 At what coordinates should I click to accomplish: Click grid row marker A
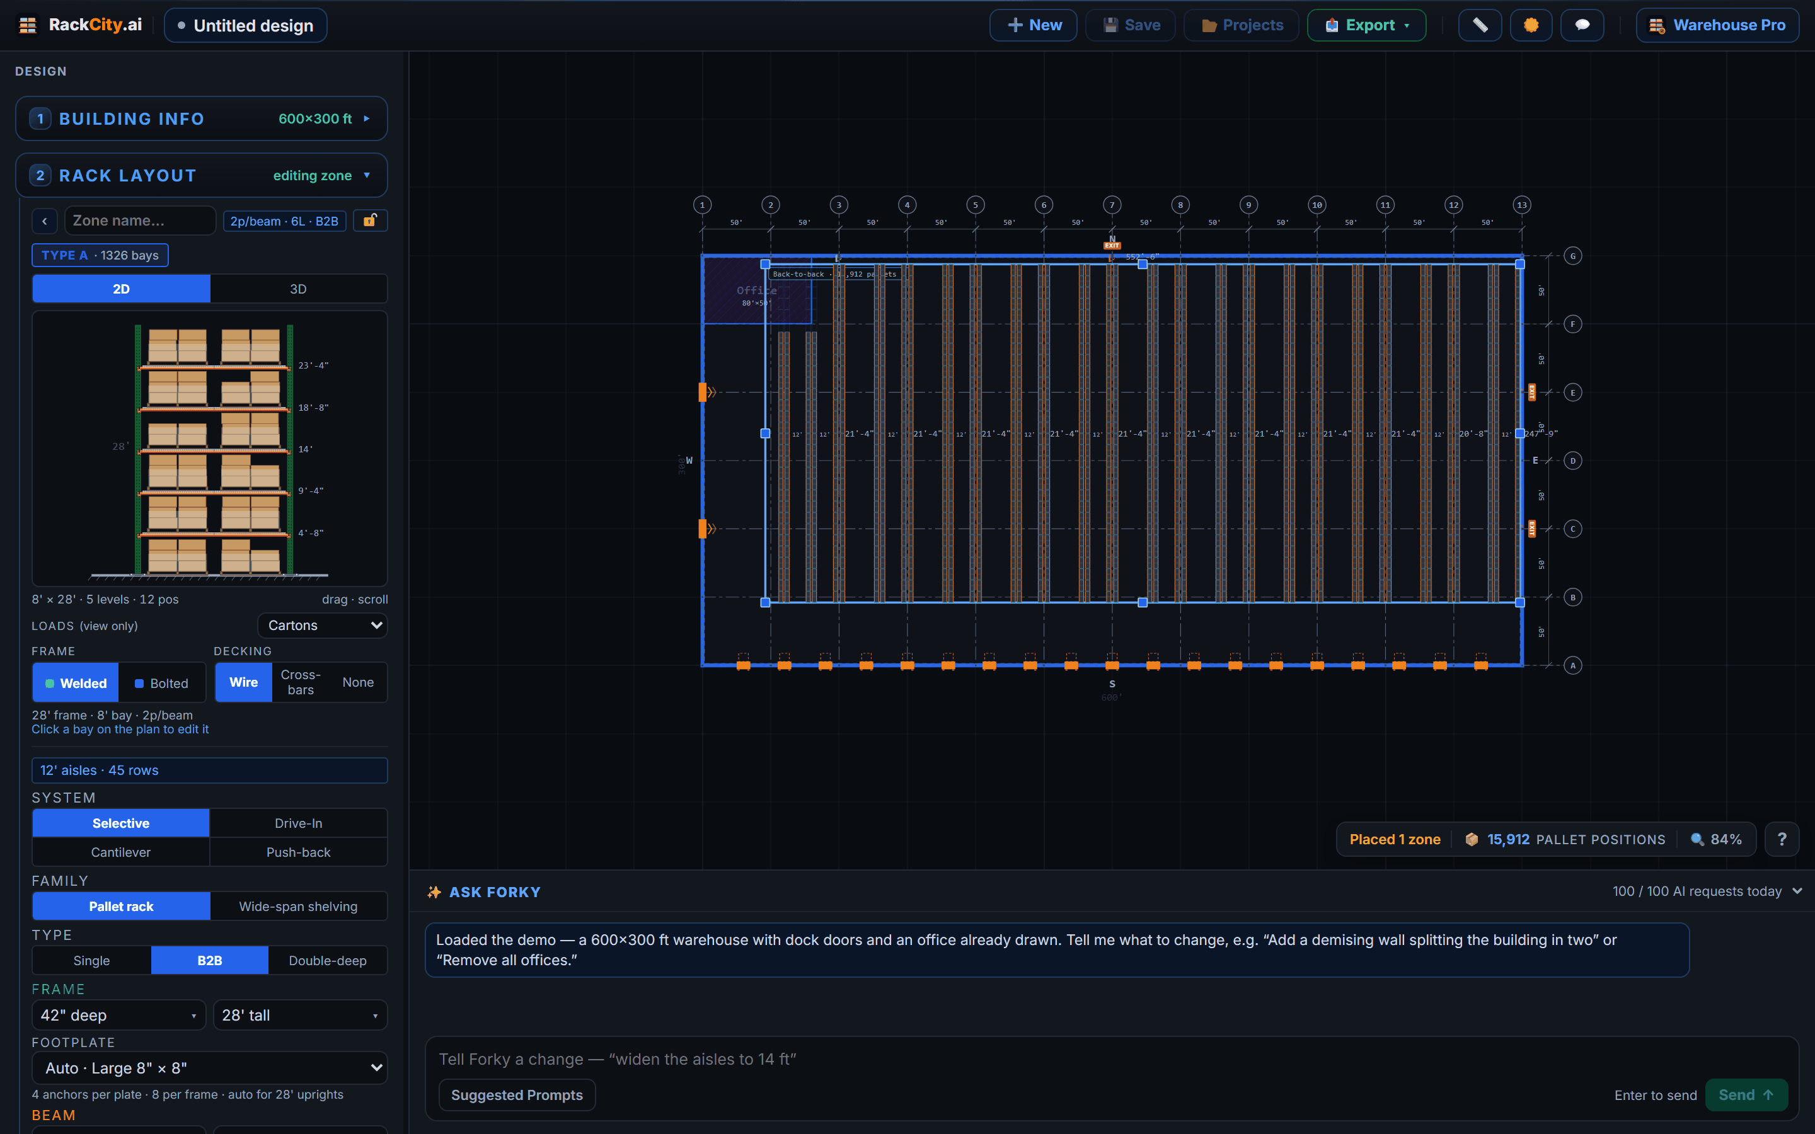click(1573, 665)
